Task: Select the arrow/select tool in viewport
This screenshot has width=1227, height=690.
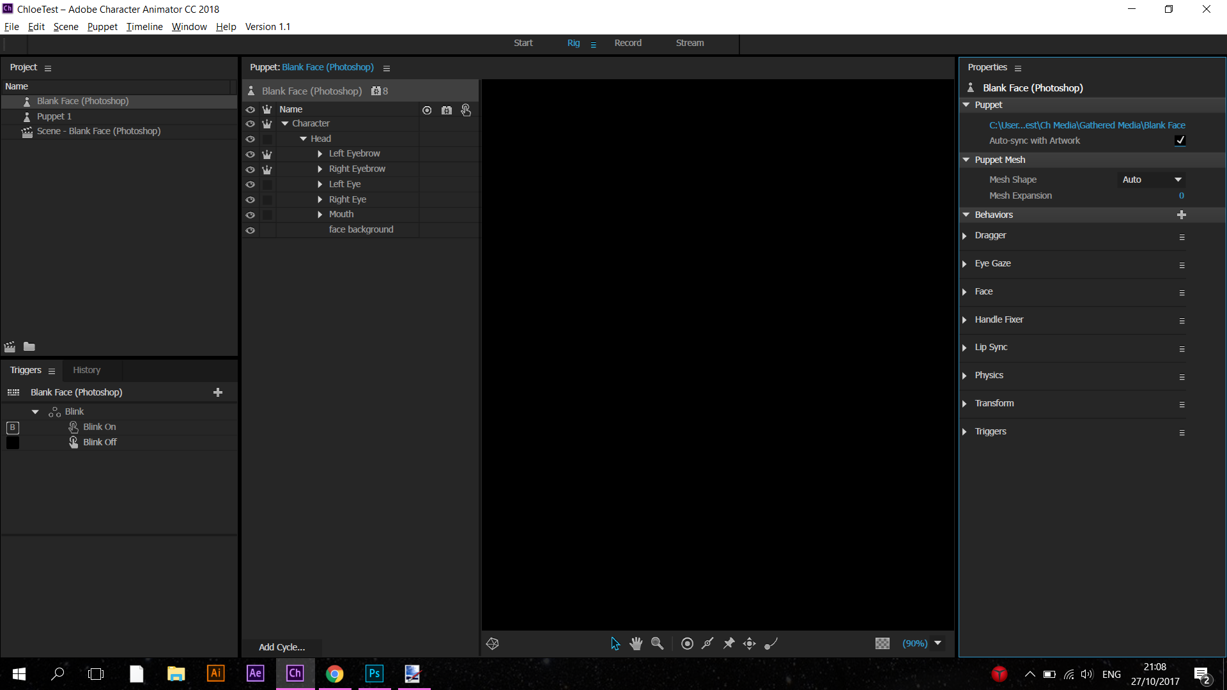Action: click(x=614, y=643)
